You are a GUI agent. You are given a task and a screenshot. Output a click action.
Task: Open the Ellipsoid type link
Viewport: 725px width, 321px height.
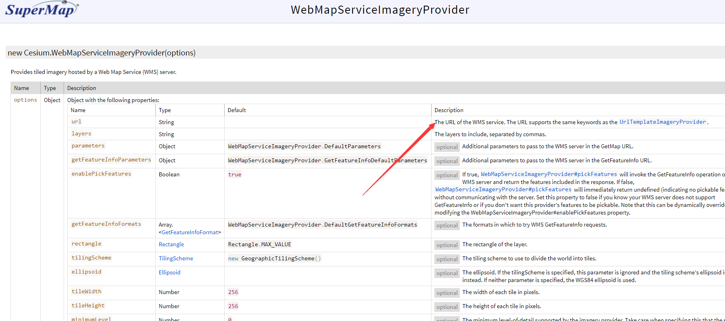pos(169,272)
